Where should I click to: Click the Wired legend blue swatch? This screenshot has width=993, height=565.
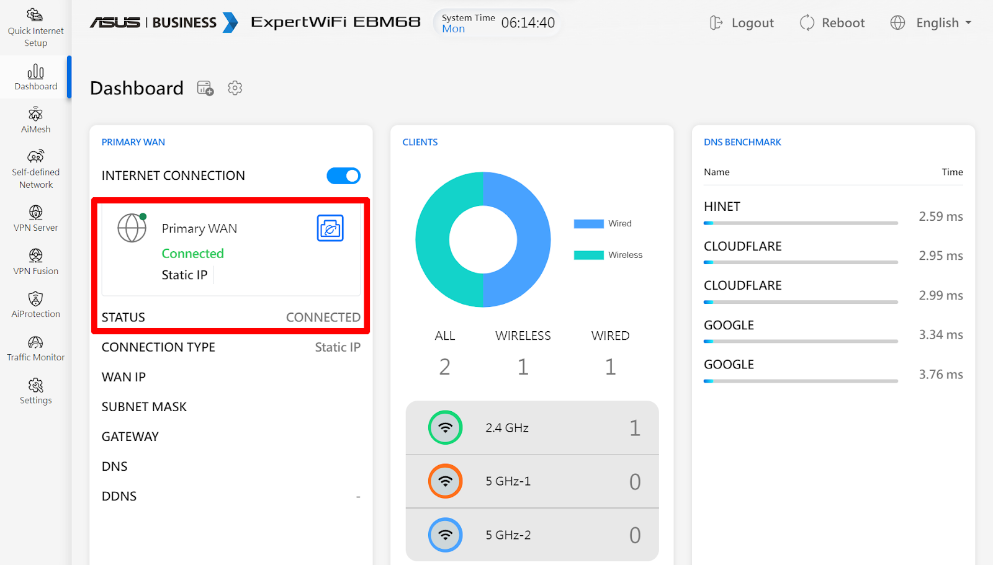coord(588,224)
